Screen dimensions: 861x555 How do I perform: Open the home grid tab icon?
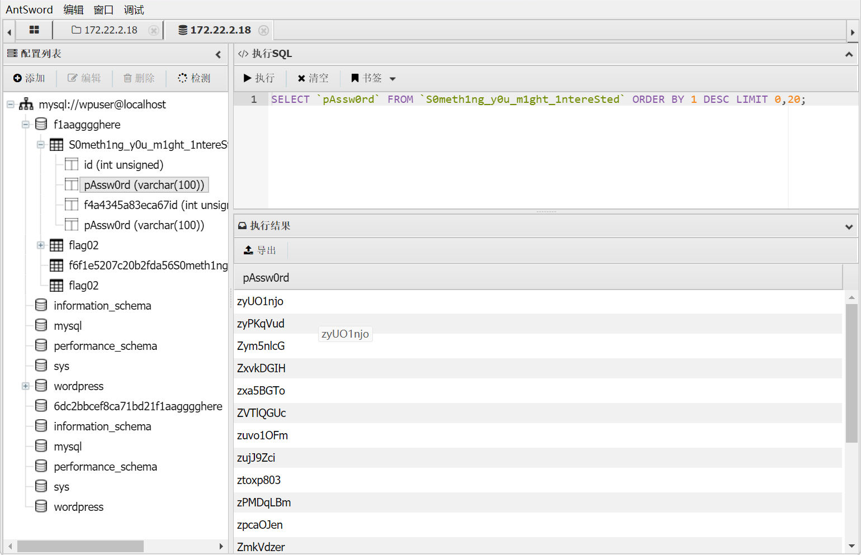[34, 30]
